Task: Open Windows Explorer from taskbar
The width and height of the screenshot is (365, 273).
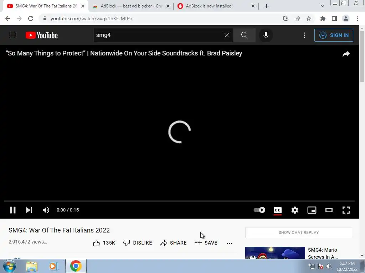Action: 32,266
